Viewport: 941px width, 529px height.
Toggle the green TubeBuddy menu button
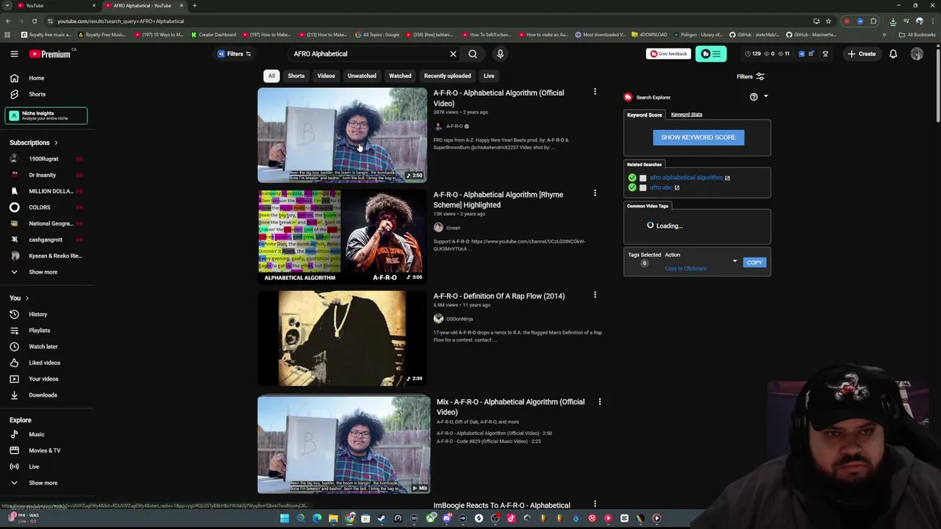click(x=711, y=54)
